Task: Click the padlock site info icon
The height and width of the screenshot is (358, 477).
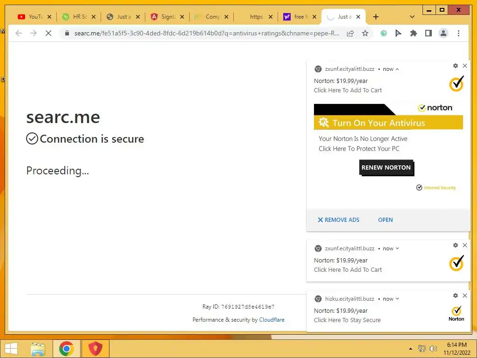Action: click(67, 33)
